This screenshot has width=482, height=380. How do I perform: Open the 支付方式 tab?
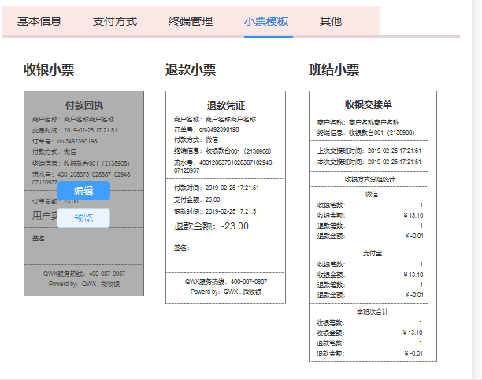click(x=115, y=21)
